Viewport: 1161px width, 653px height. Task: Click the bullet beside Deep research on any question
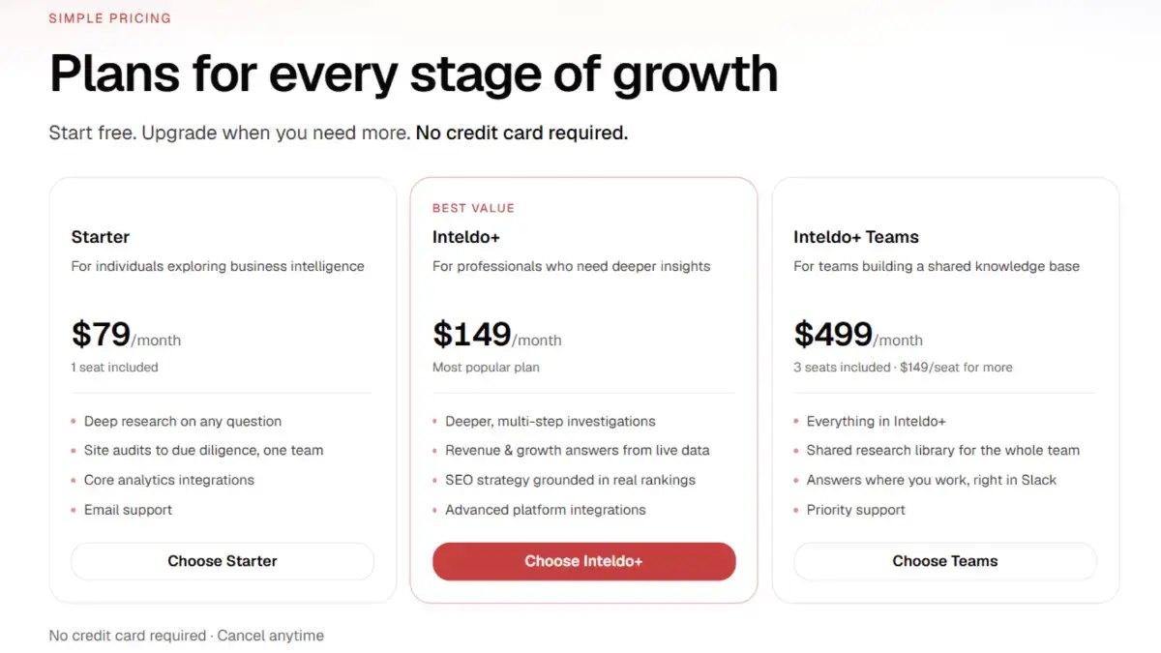[74, 422]
